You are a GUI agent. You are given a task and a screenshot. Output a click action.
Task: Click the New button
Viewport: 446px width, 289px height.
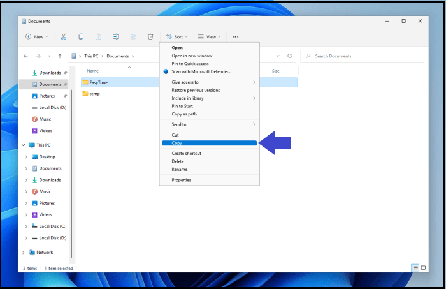coord(36,37)
